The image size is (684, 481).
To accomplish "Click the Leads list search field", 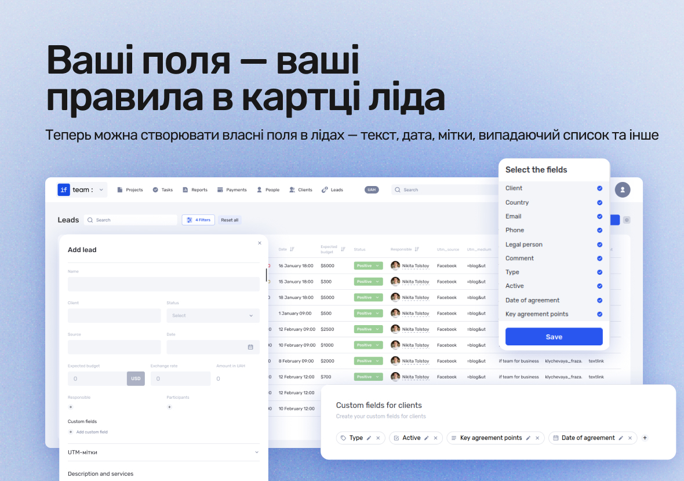I will (x=130, y=220).
